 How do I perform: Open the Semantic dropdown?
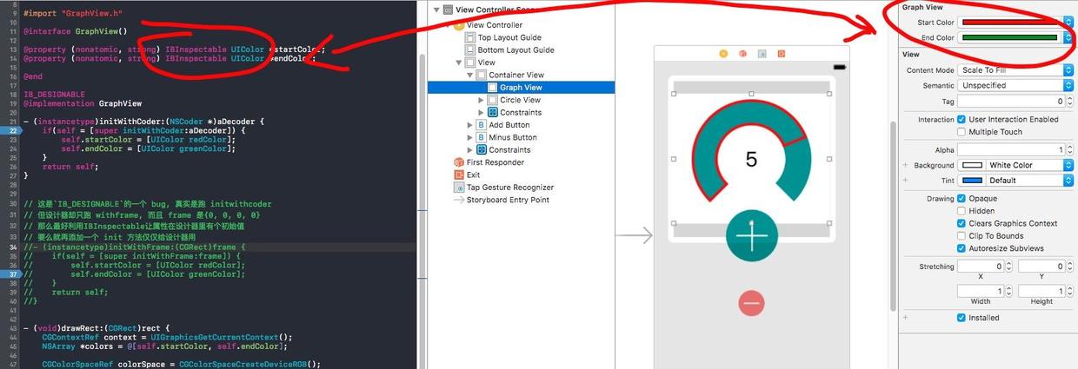click(1015, 86)
